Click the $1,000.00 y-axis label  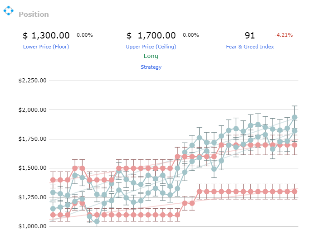(32, 226)
